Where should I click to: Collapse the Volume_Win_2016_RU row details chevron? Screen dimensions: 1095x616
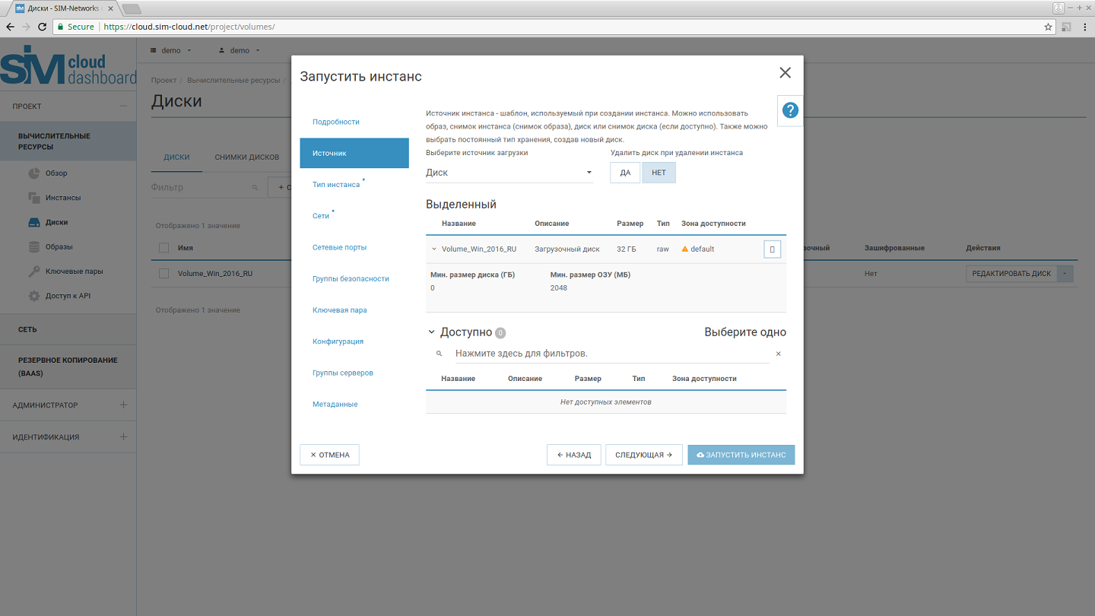tap(434, 249)
